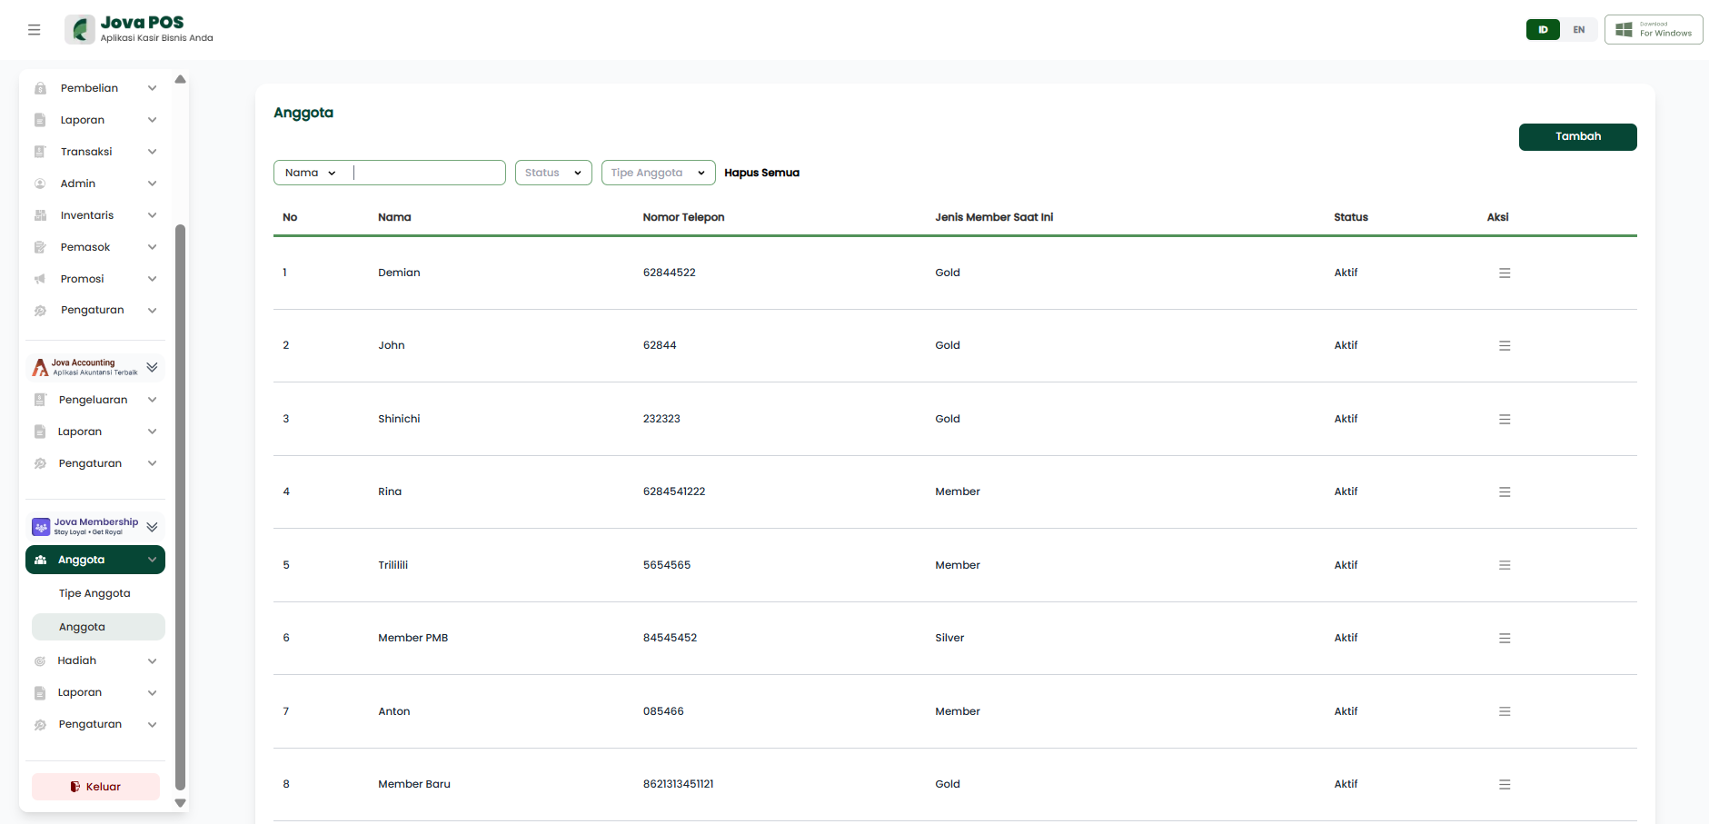Image resolution: width=1709 pixels, height=824 pixels.
Task: Open action menu icon for Member PMB
Action: 1505,638
